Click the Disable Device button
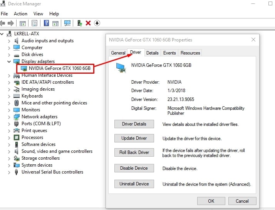 [134, 168]
